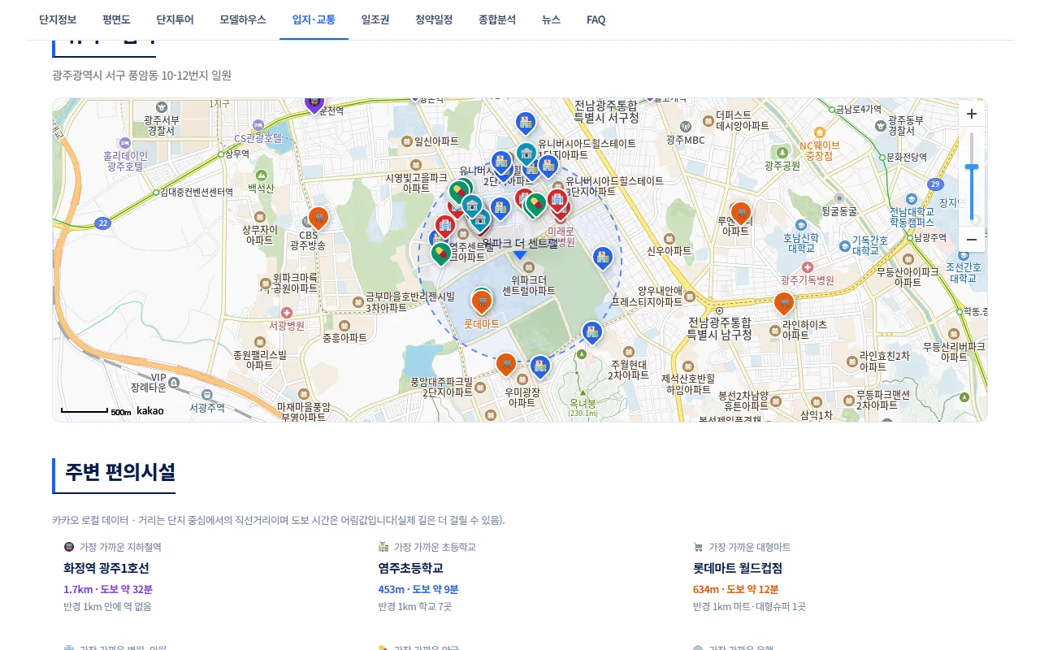Select the 입지·교통 tab
1040x650 pixels.
pyautogui.click(x=314, y=19)
